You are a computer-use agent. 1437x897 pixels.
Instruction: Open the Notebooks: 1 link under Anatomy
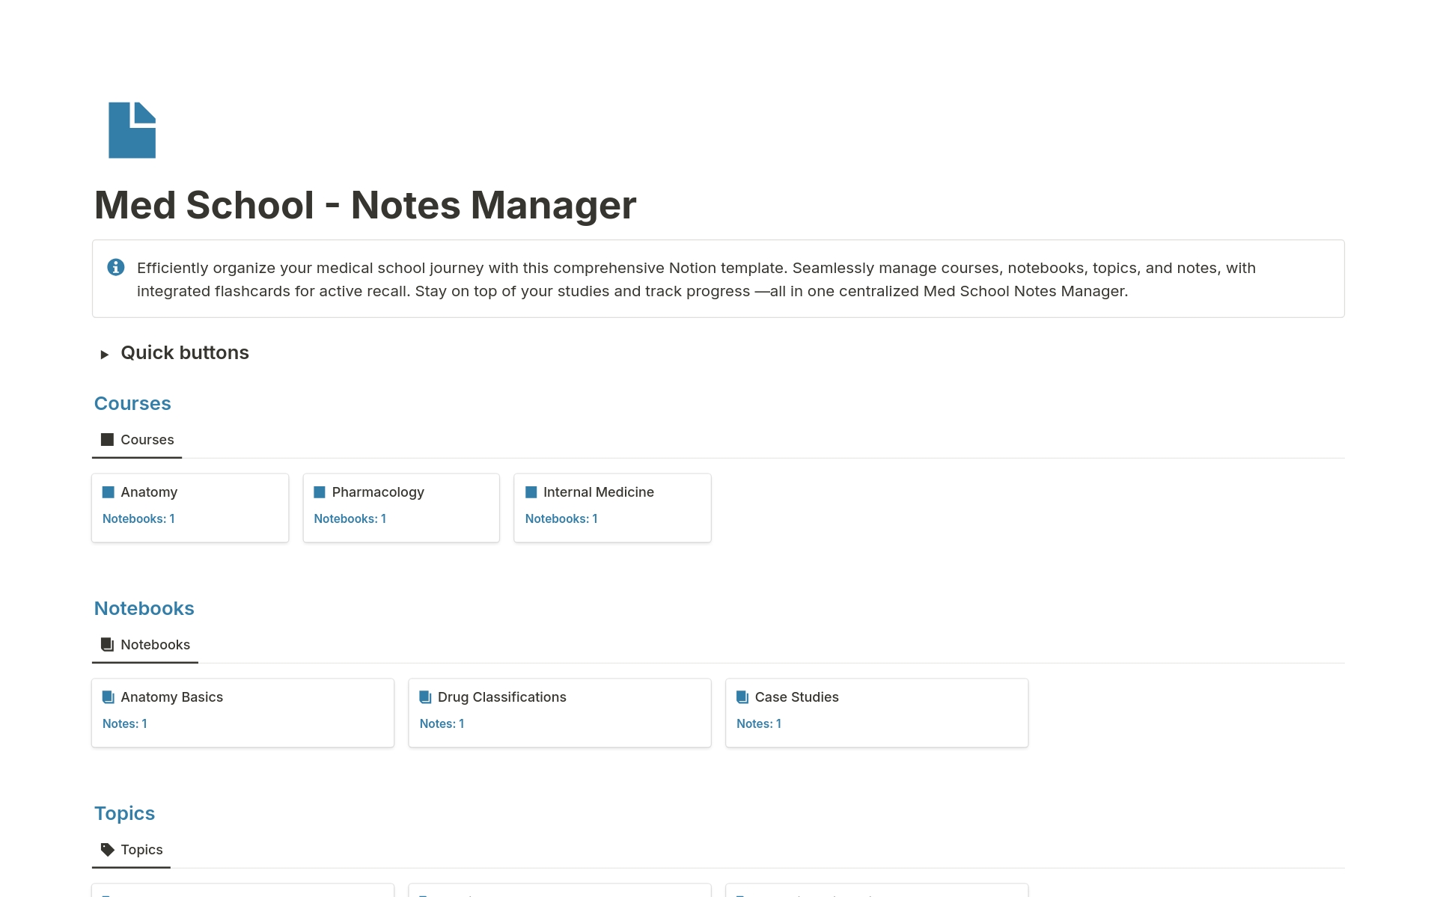138,518
